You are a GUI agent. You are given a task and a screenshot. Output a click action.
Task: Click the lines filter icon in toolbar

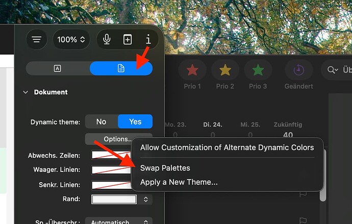click(36, 39)
